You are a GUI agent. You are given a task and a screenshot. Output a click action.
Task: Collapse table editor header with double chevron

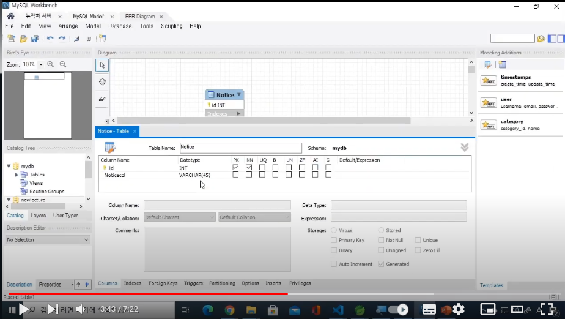[x=465, y=147]
